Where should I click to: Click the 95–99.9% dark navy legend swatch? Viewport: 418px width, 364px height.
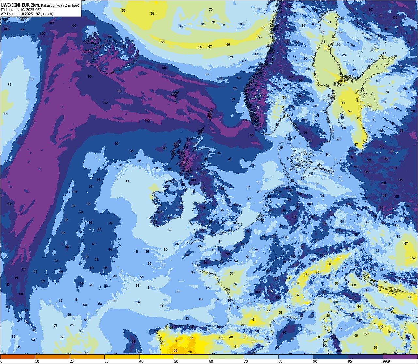point(365,357)
